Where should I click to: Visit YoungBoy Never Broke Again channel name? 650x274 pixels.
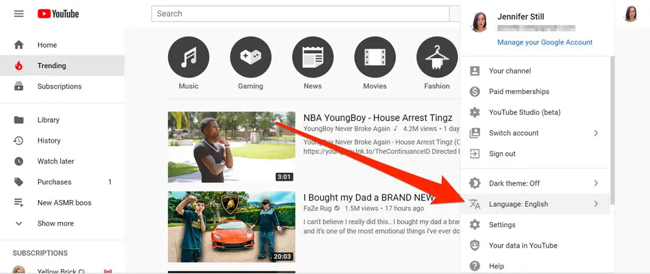346,129
